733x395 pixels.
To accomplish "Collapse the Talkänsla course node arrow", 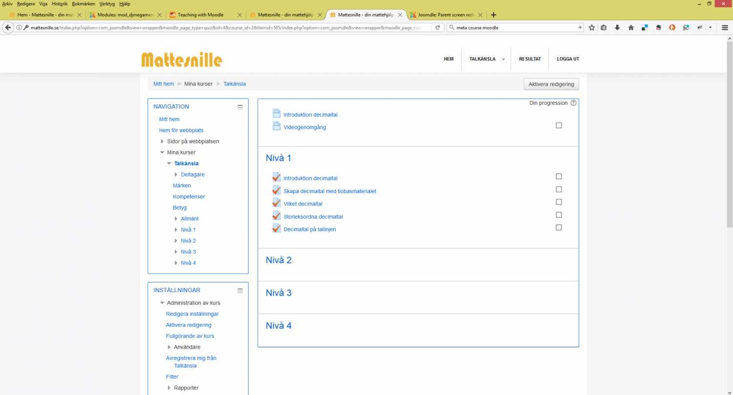I will click(x=169, y=164).
